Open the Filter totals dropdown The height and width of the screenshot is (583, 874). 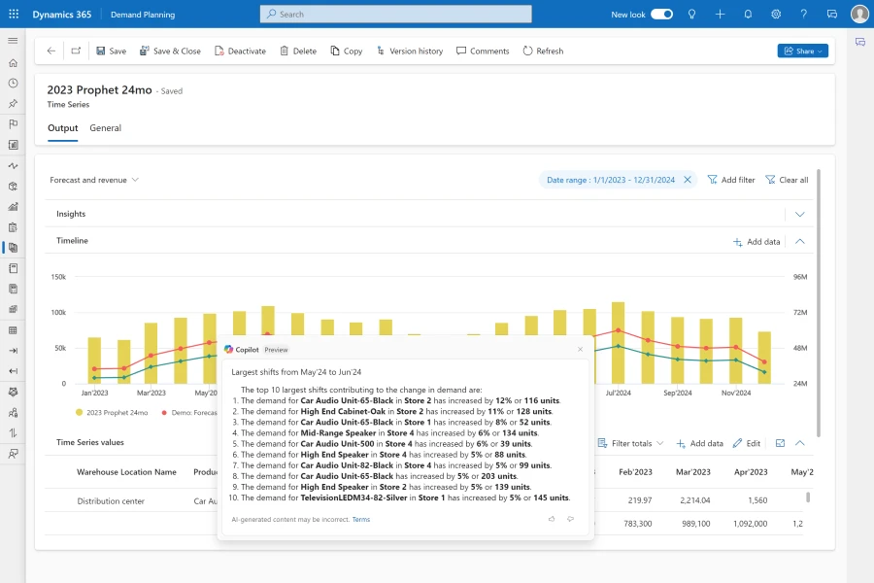pos(629,443)
